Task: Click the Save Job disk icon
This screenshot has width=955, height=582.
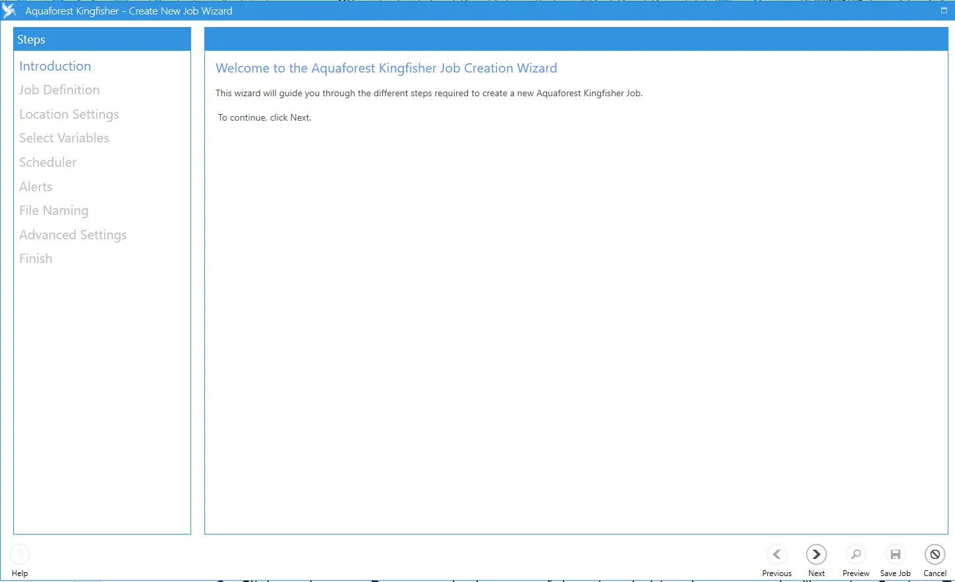Action: pos(895,554)
